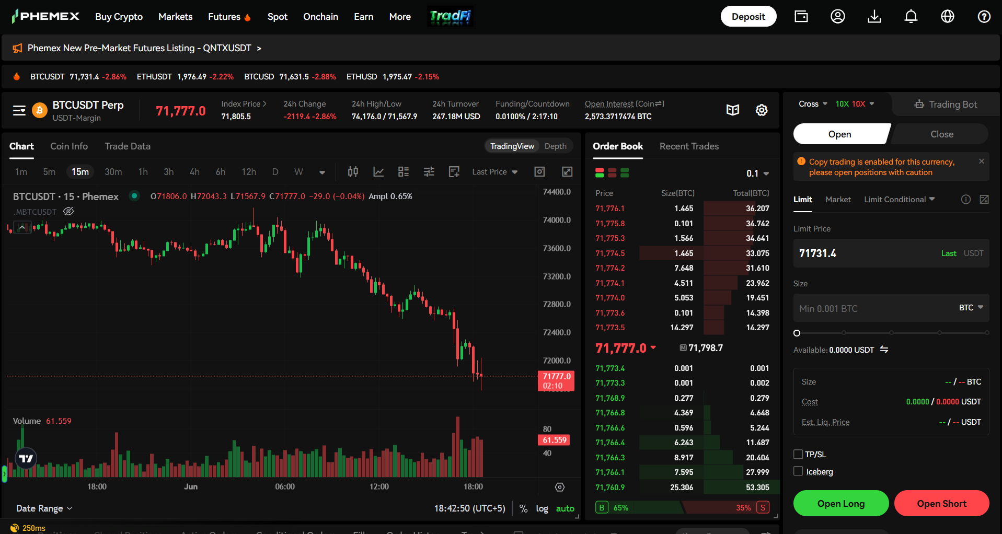This screenshot has width=1002, height=534.
Task: Toggle percent scale on chart
Action: (523, 508)
